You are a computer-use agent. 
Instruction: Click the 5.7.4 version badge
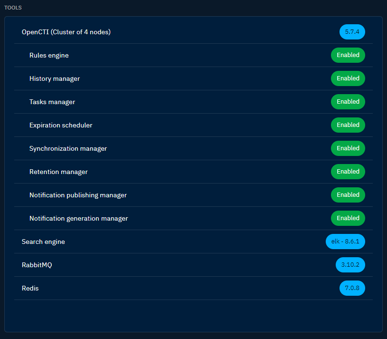[x=352, y=32]
